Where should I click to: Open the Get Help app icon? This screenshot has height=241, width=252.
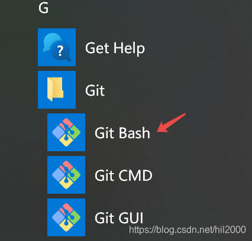(x=57, y=47)
